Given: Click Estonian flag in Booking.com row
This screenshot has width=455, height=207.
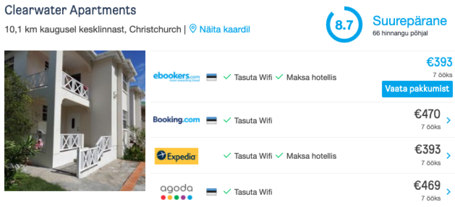Looking at the screenshot, I should tap(212, 120).
